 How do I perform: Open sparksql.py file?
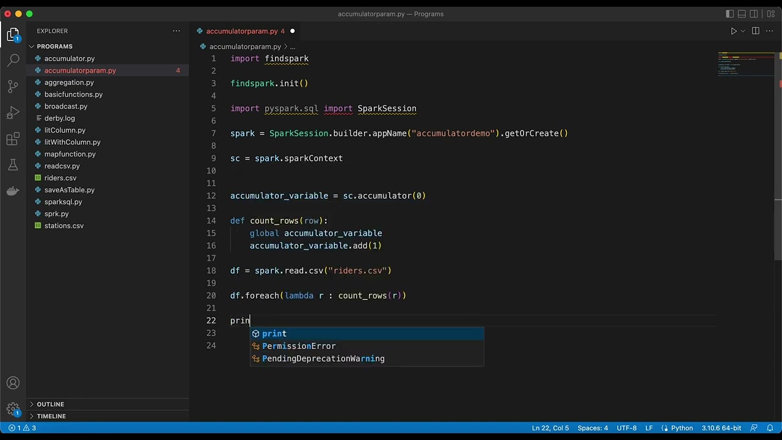(x=63, y=202)
